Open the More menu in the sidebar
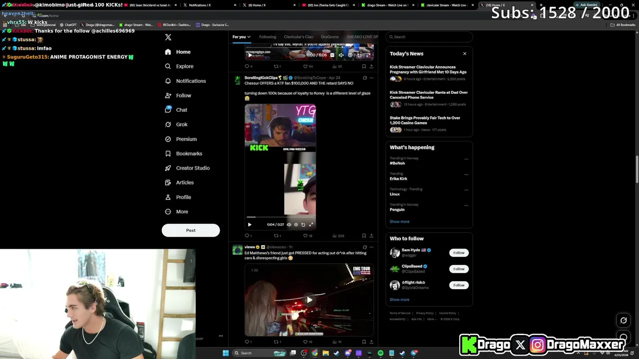The width and height of the screenshot is (639, 359). tap(176, 211)
